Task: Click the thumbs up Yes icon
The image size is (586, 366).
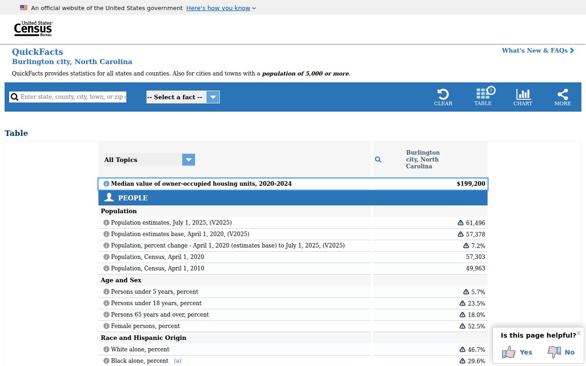Action: pyautogui.click(x=509, y=352)
